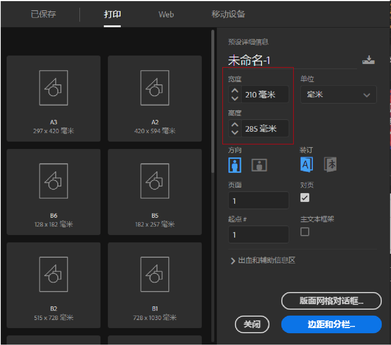391x345 pixels.
Task: Click the 宽度 field showing 210 毫米
Action: click(x=265, y=95)
